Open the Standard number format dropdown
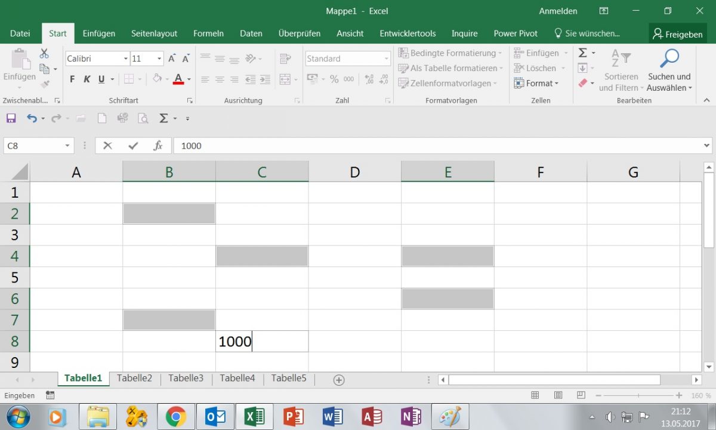 coord(385,58)
